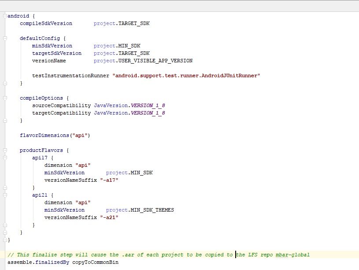The image size is (359, 270).
Task: Click fold end marker of compileOptions block
Action: [5, 120]
